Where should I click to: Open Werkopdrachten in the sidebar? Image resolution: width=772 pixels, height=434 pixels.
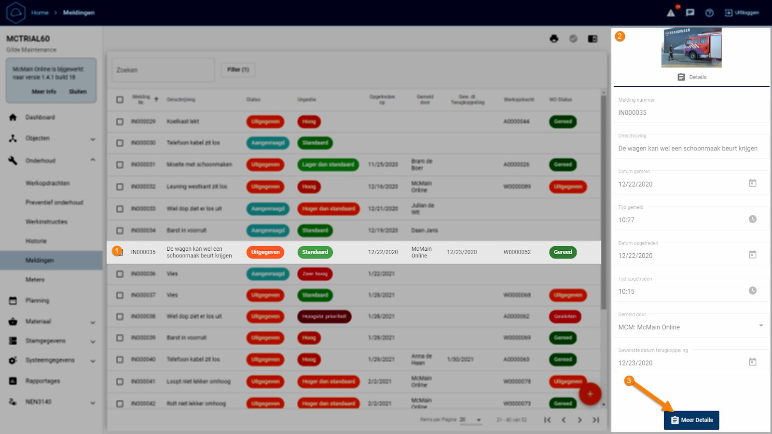(x=48, y=183)
